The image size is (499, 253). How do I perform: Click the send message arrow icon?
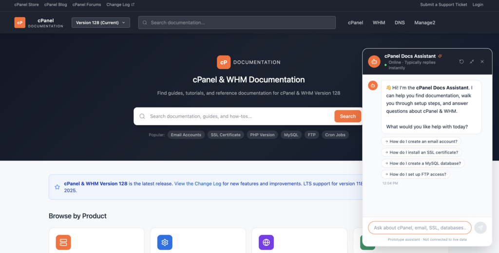click(480, 228)
